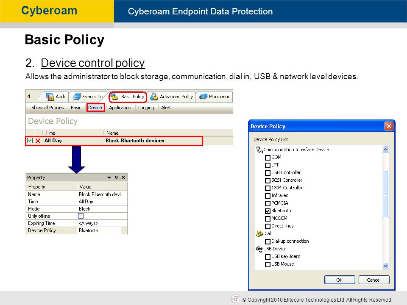Open the Advanced Policy tab
Screen dimensions: 407x305
pyautogui.click(x=172, y=97)
